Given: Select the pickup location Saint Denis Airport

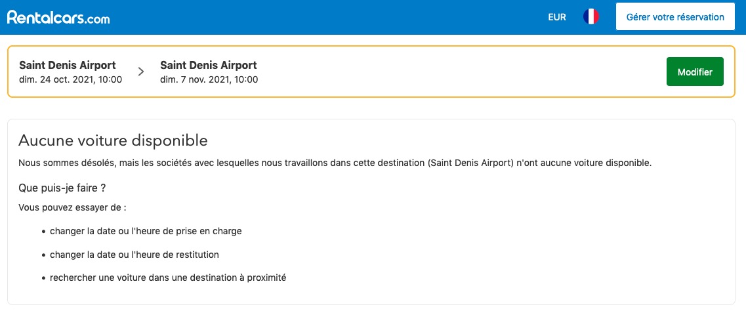Looking at the screenshot, I should click(68, 65).
